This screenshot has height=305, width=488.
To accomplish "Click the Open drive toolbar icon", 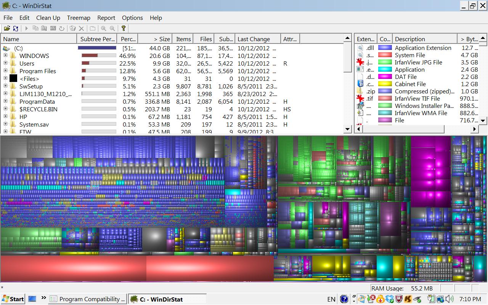I will pos(7,28).
